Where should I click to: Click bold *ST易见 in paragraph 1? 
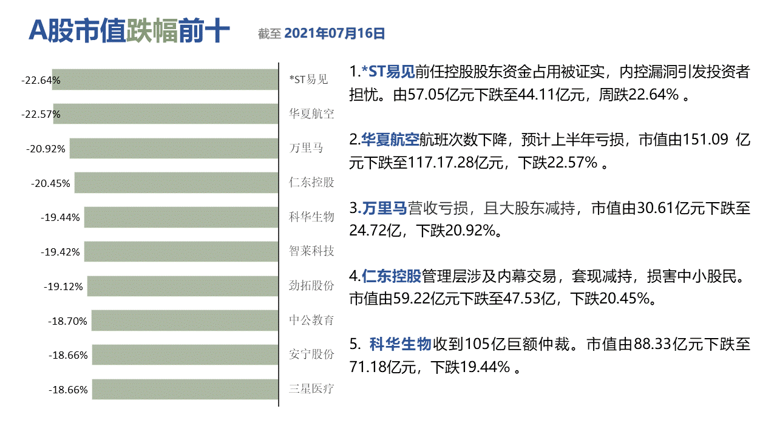[388, 73]
